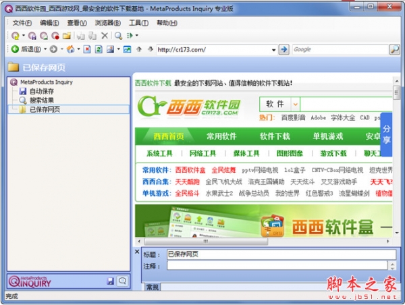The height and width of the screenshot is (305, 405).
Task: Click the 系统工具 category link
Action: (x=159, y=153)
